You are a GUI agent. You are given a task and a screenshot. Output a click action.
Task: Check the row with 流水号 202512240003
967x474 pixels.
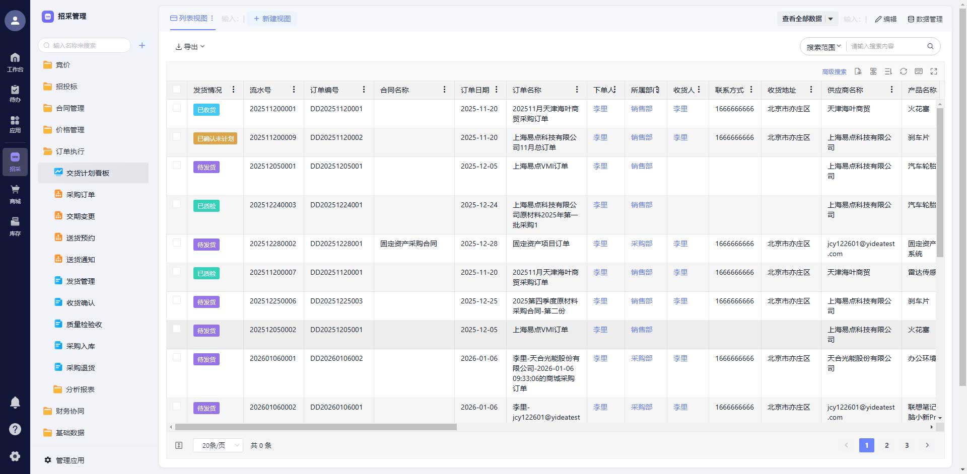coord(177,204)
